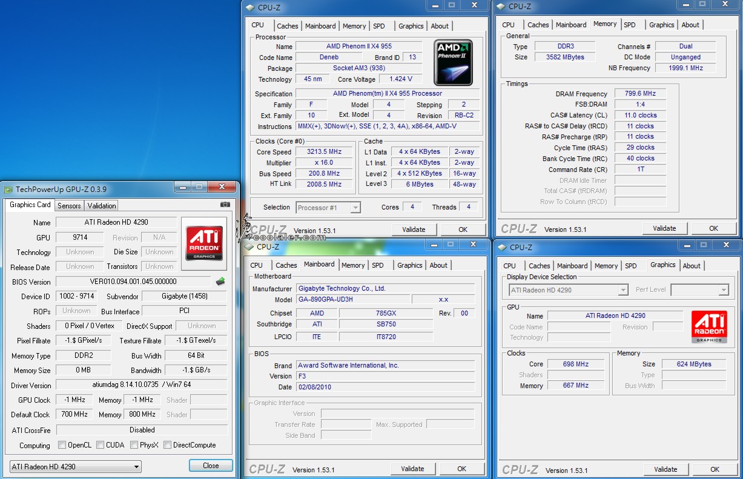743x479 pixels.
Task: Click the ATI Radeon logo in the CPU-Z Graphics window
Action: [708, 328]
